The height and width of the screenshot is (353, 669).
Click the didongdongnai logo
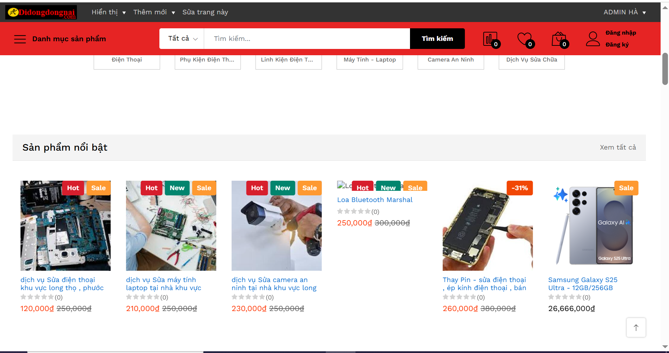(41, 12)
